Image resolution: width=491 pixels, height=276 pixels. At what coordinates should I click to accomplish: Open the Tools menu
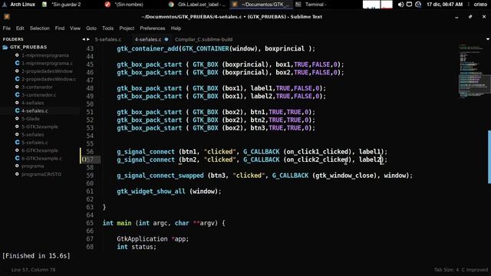[x=107, y=28]
